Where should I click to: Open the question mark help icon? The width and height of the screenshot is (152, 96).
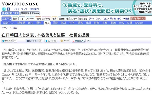[x=89, y=41]
